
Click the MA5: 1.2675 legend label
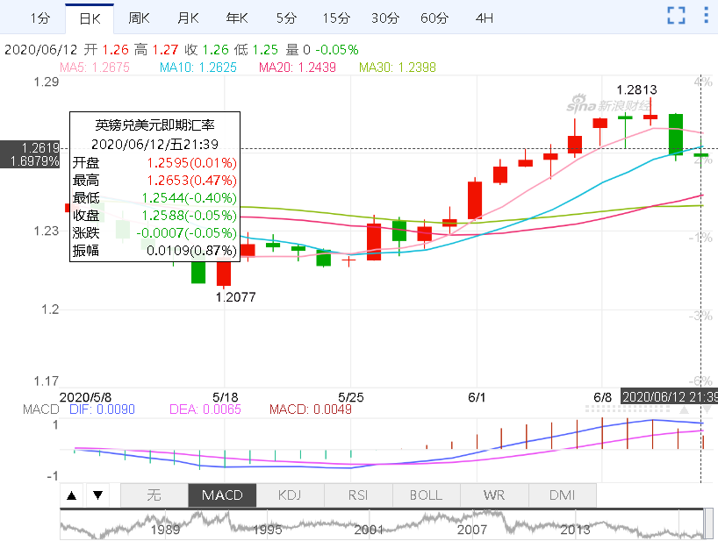(95, 68)
